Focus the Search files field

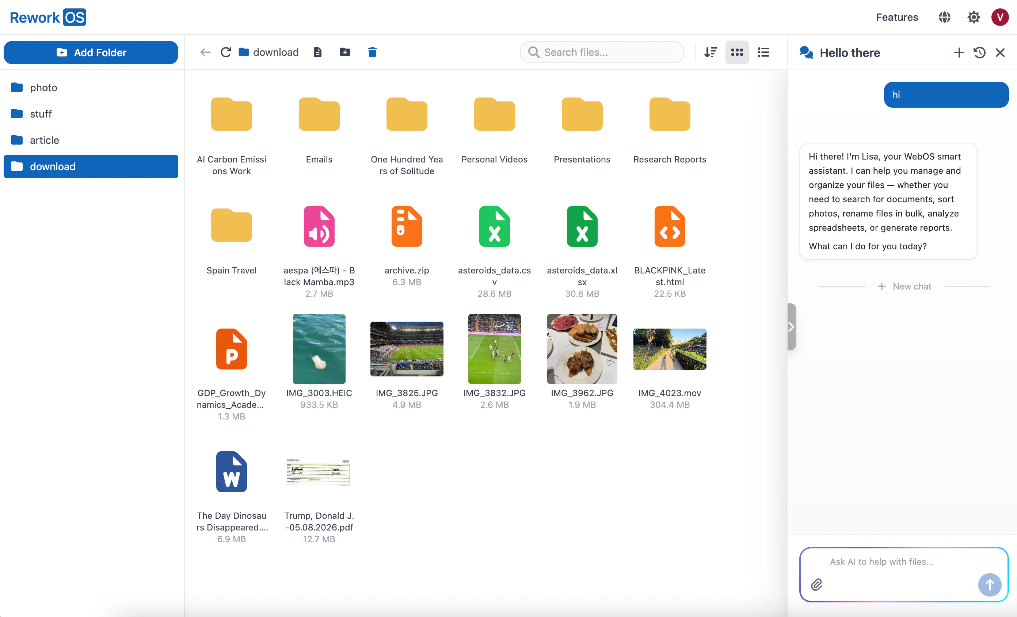pyautogui.click(x=602, y=52)
